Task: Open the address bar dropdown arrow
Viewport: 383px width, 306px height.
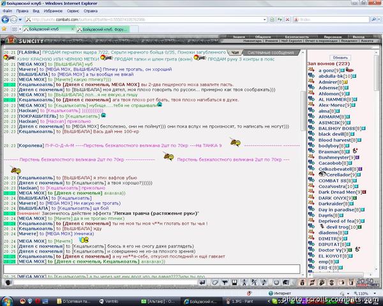Action: click(x=264, y=20)
